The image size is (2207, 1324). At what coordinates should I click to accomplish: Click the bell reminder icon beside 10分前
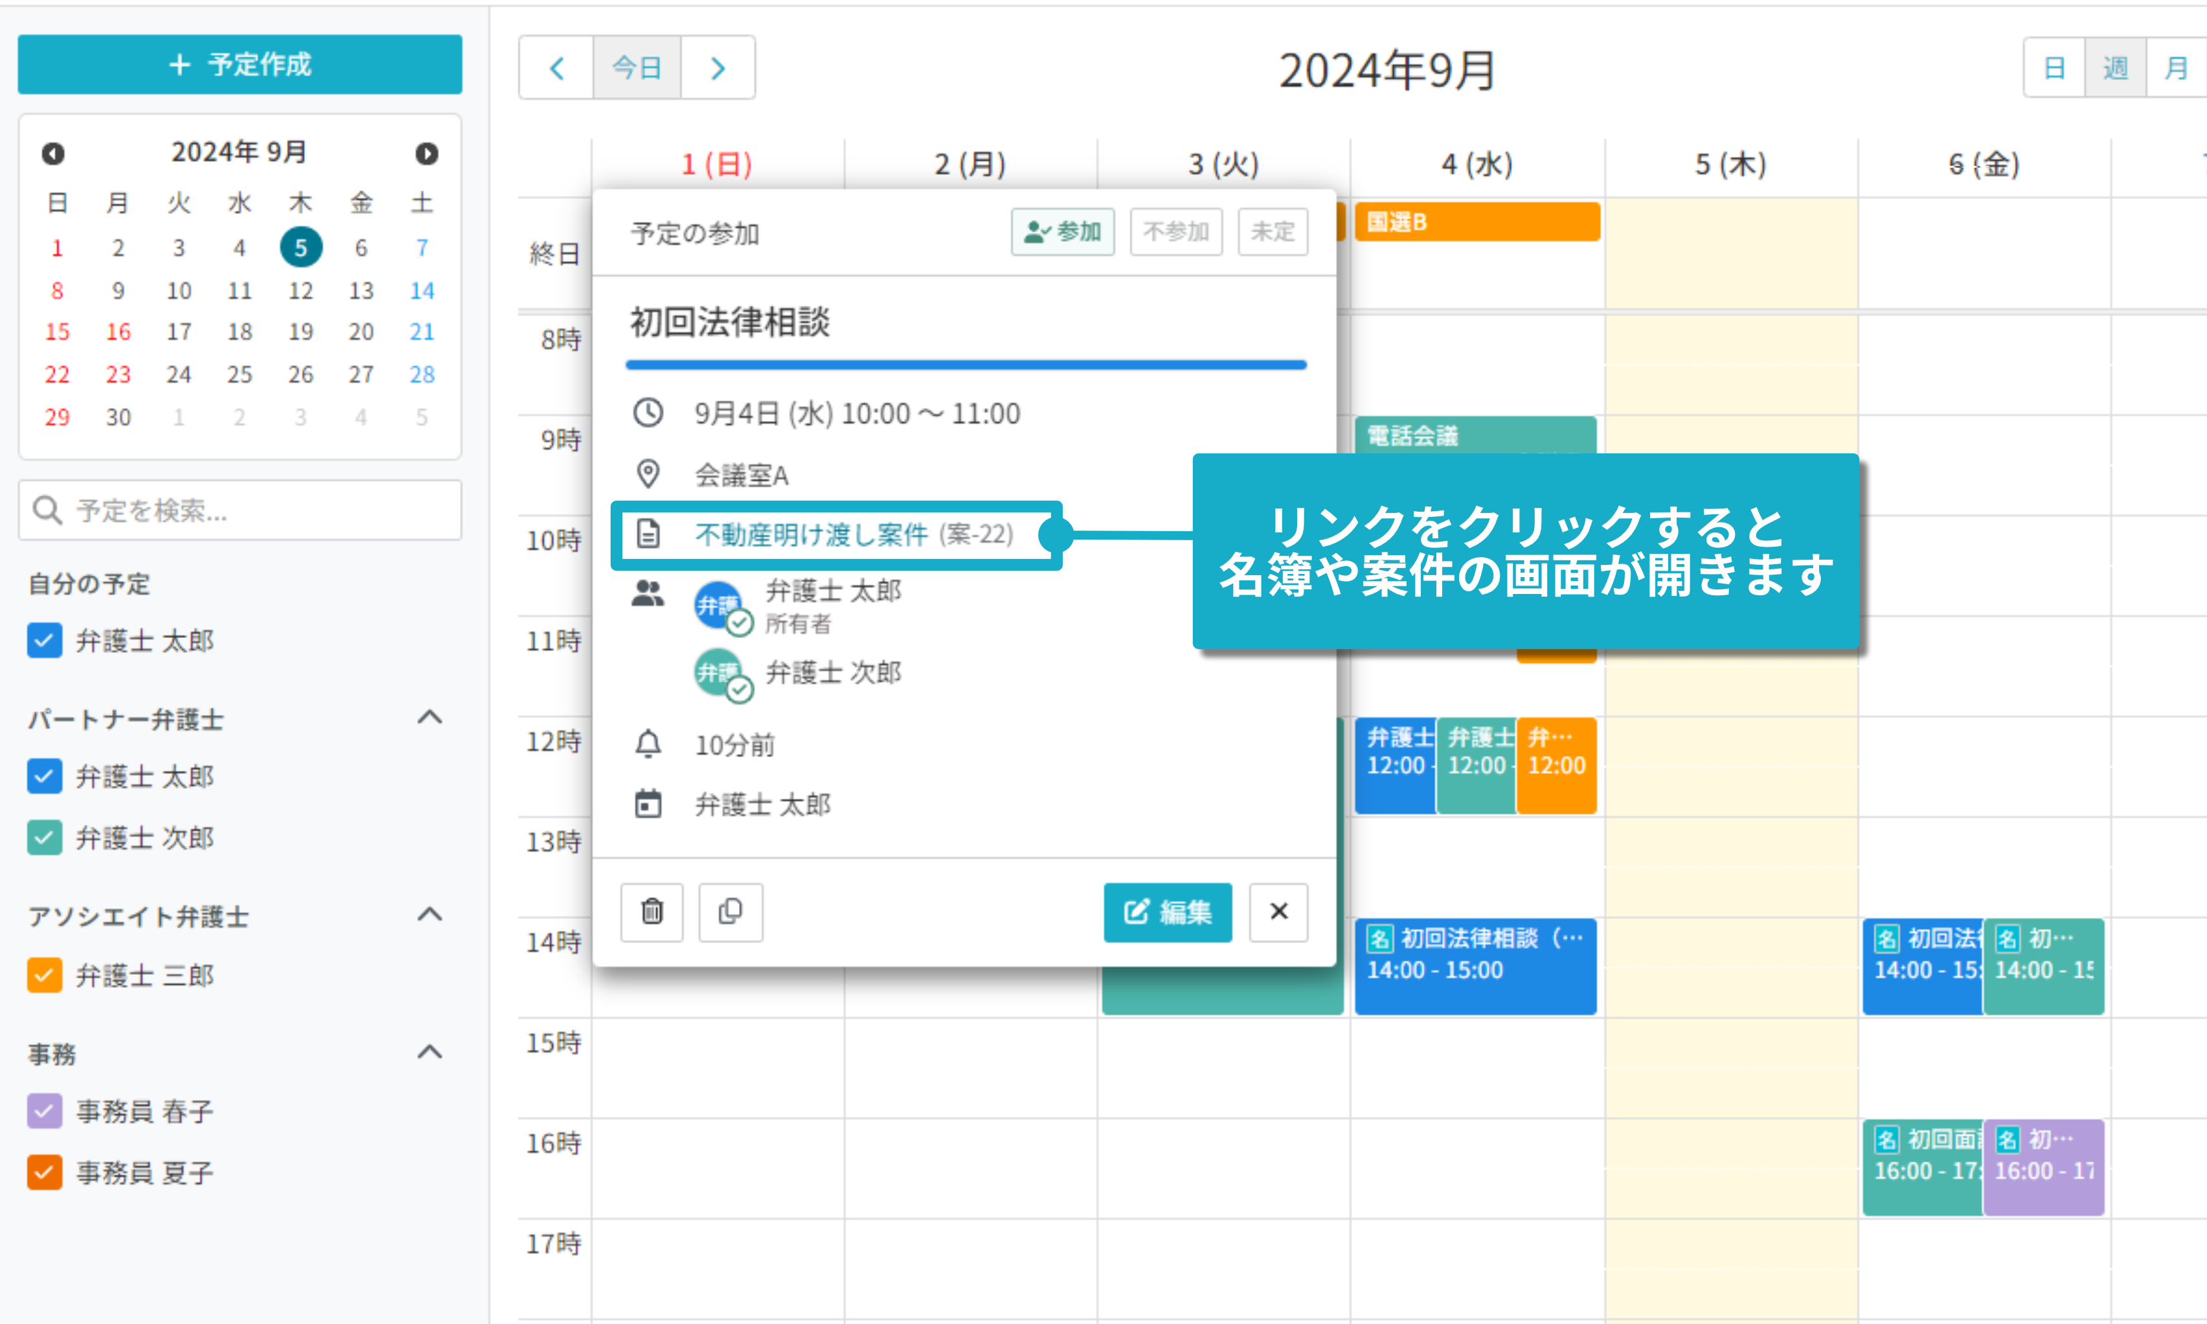[648, 744]
